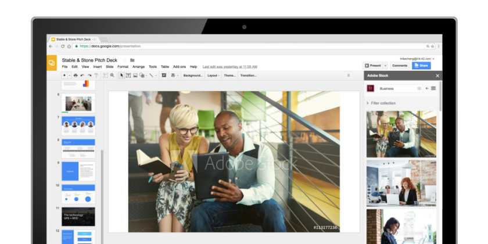Choose the arrow select cursor tool

tap(121, 76)
